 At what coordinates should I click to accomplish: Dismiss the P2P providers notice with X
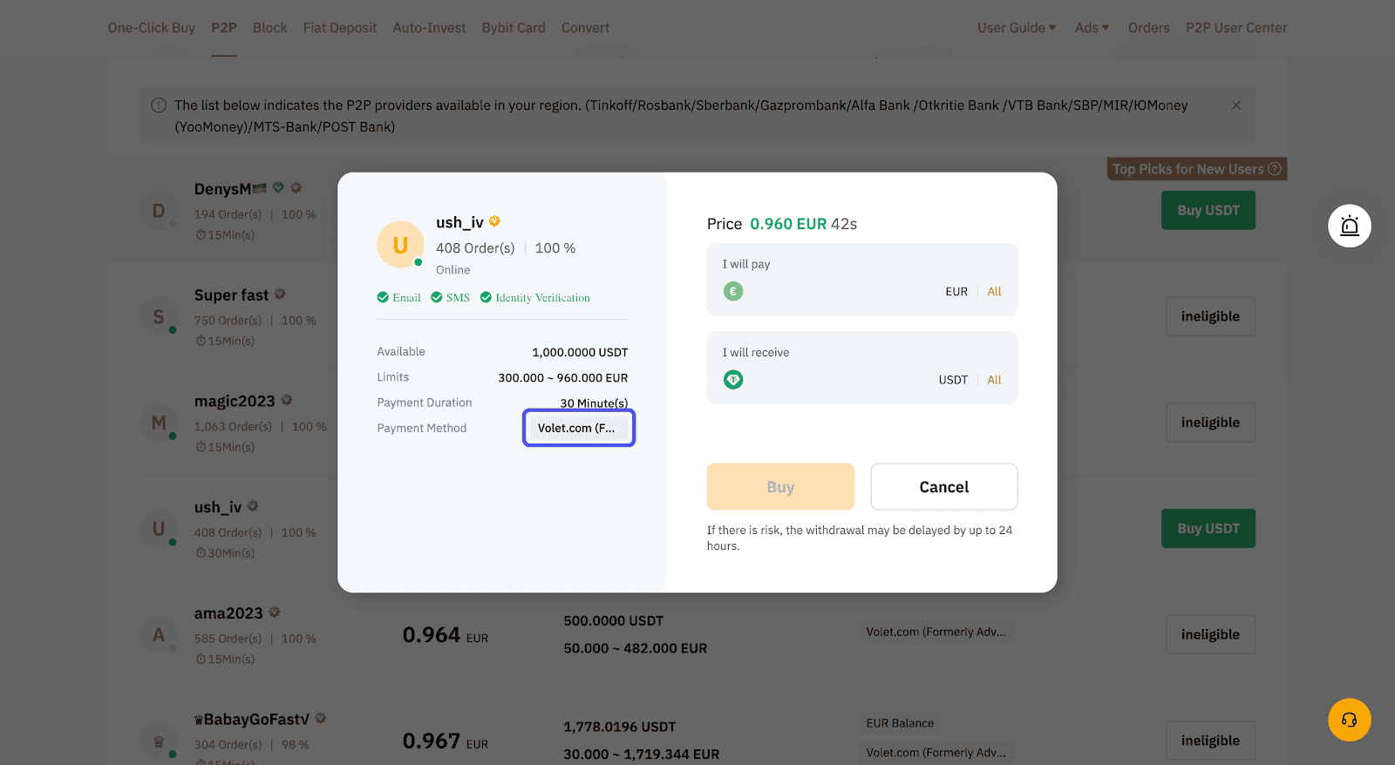[1235, 105]
